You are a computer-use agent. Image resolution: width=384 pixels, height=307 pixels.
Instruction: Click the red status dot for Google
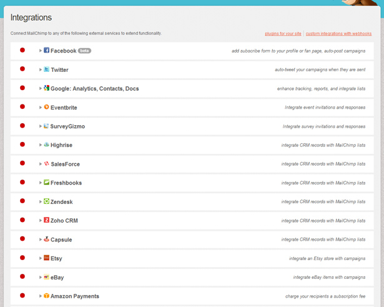(x=22, y=88)
